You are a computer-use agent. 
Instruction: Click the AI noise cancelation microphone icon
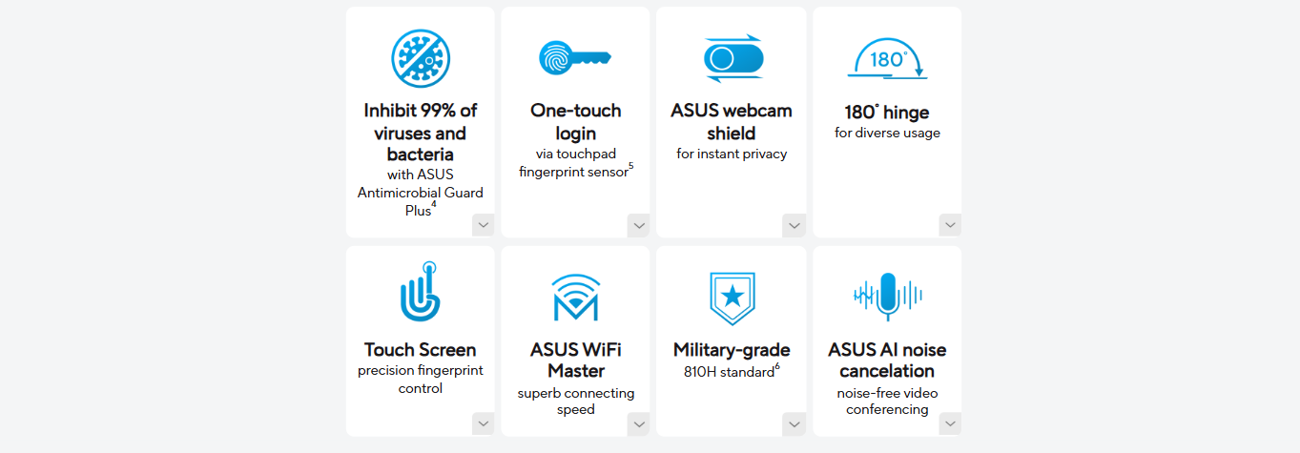point(887,296)
